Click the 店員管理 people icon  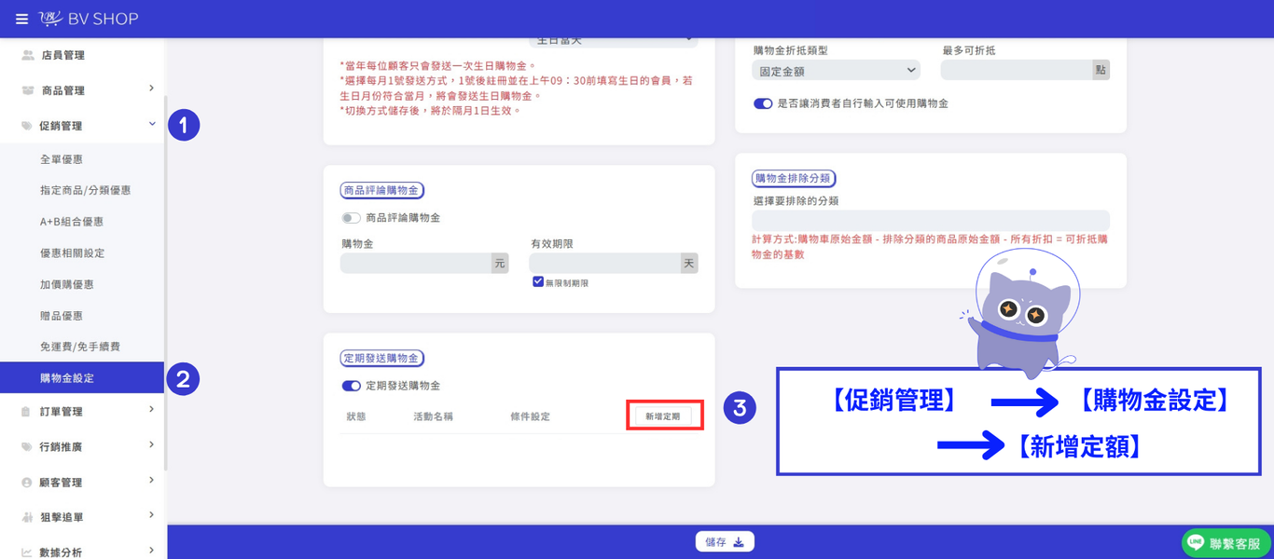click(x=28, y=55)
